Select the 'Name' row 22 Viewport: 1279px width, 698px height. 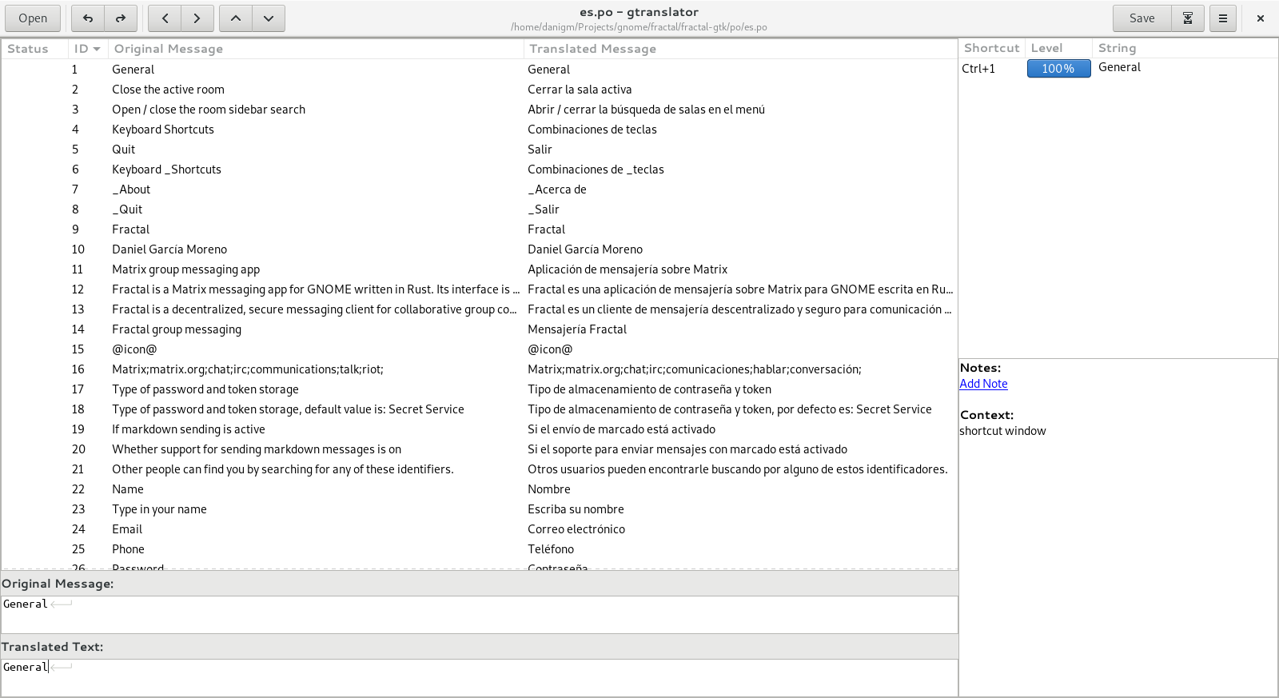480,489
